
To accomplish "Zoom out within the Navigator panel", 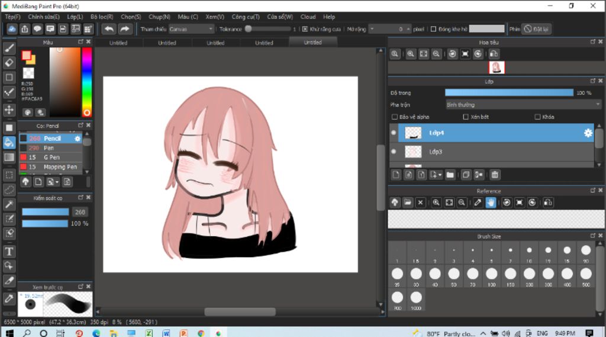I will click(x=436, y=54).
